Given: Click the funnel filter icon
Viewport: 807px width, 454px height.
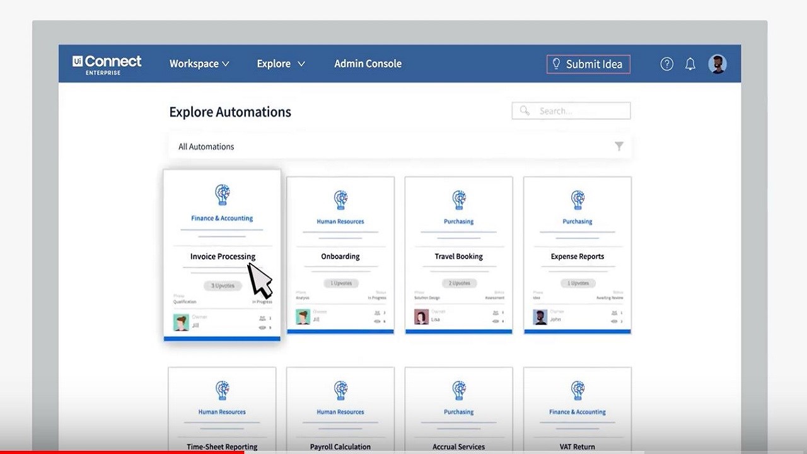Looking at the screenshot, I should point(619,146).
